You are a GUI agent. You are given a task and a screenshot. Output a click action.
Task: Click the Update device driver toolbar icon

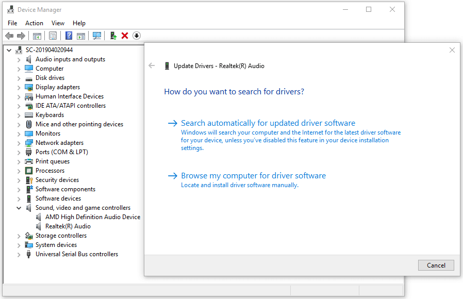click(x=113, y=36)
